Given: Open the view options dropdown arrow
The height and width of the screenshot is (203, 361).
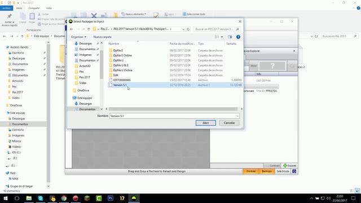Looking at the screenshot, I should (222, 37).
